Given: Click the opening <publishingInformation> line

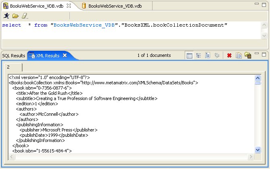Looking at the screenshot, I should click(x=39, y=125).
